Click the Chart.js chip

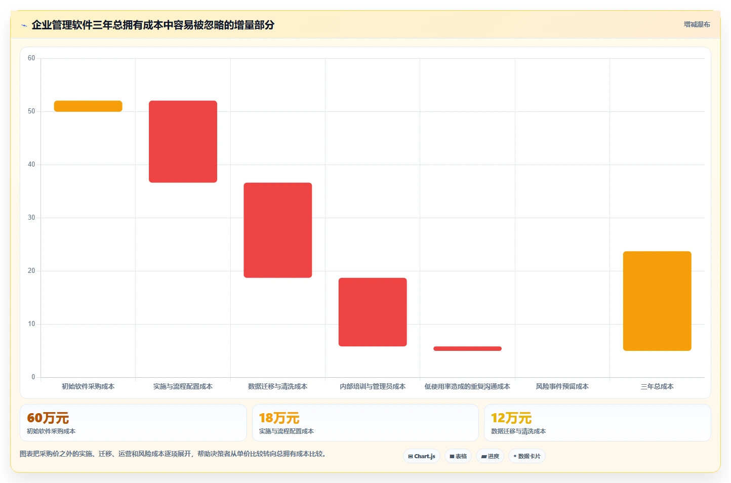422,456
